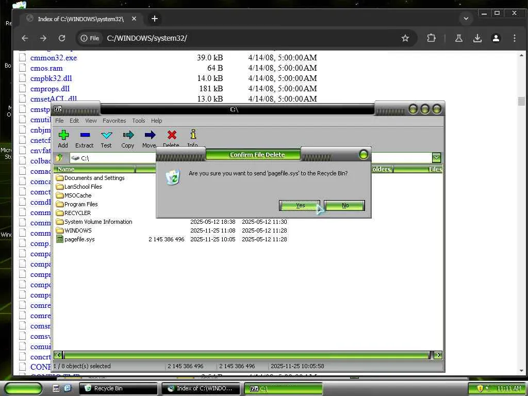Click the Test toolbar icon in 7-Zip

(x=106, y=136)
